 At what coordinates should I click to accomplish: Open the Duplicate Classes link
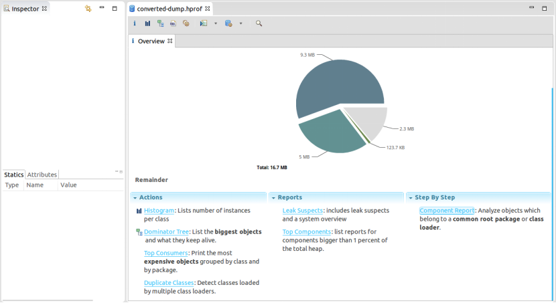(169, 283)
